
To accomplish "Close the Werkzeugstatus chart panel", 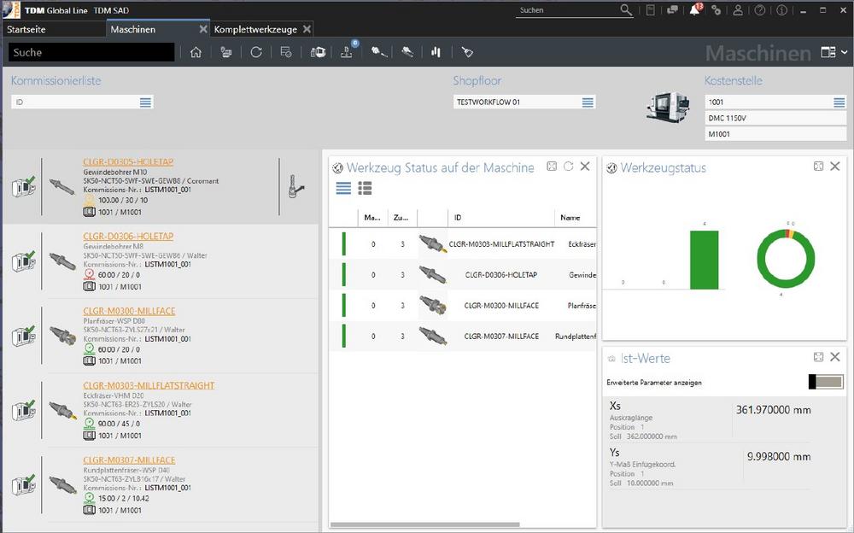I will point(835,167).
